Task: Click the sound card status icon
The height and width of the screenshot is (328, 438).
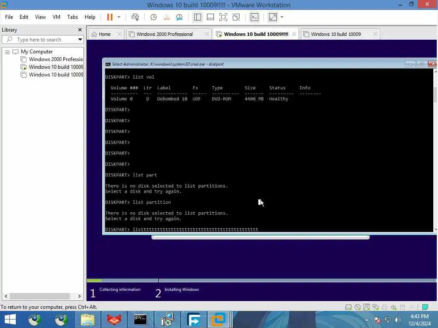Action: point(394,307)
